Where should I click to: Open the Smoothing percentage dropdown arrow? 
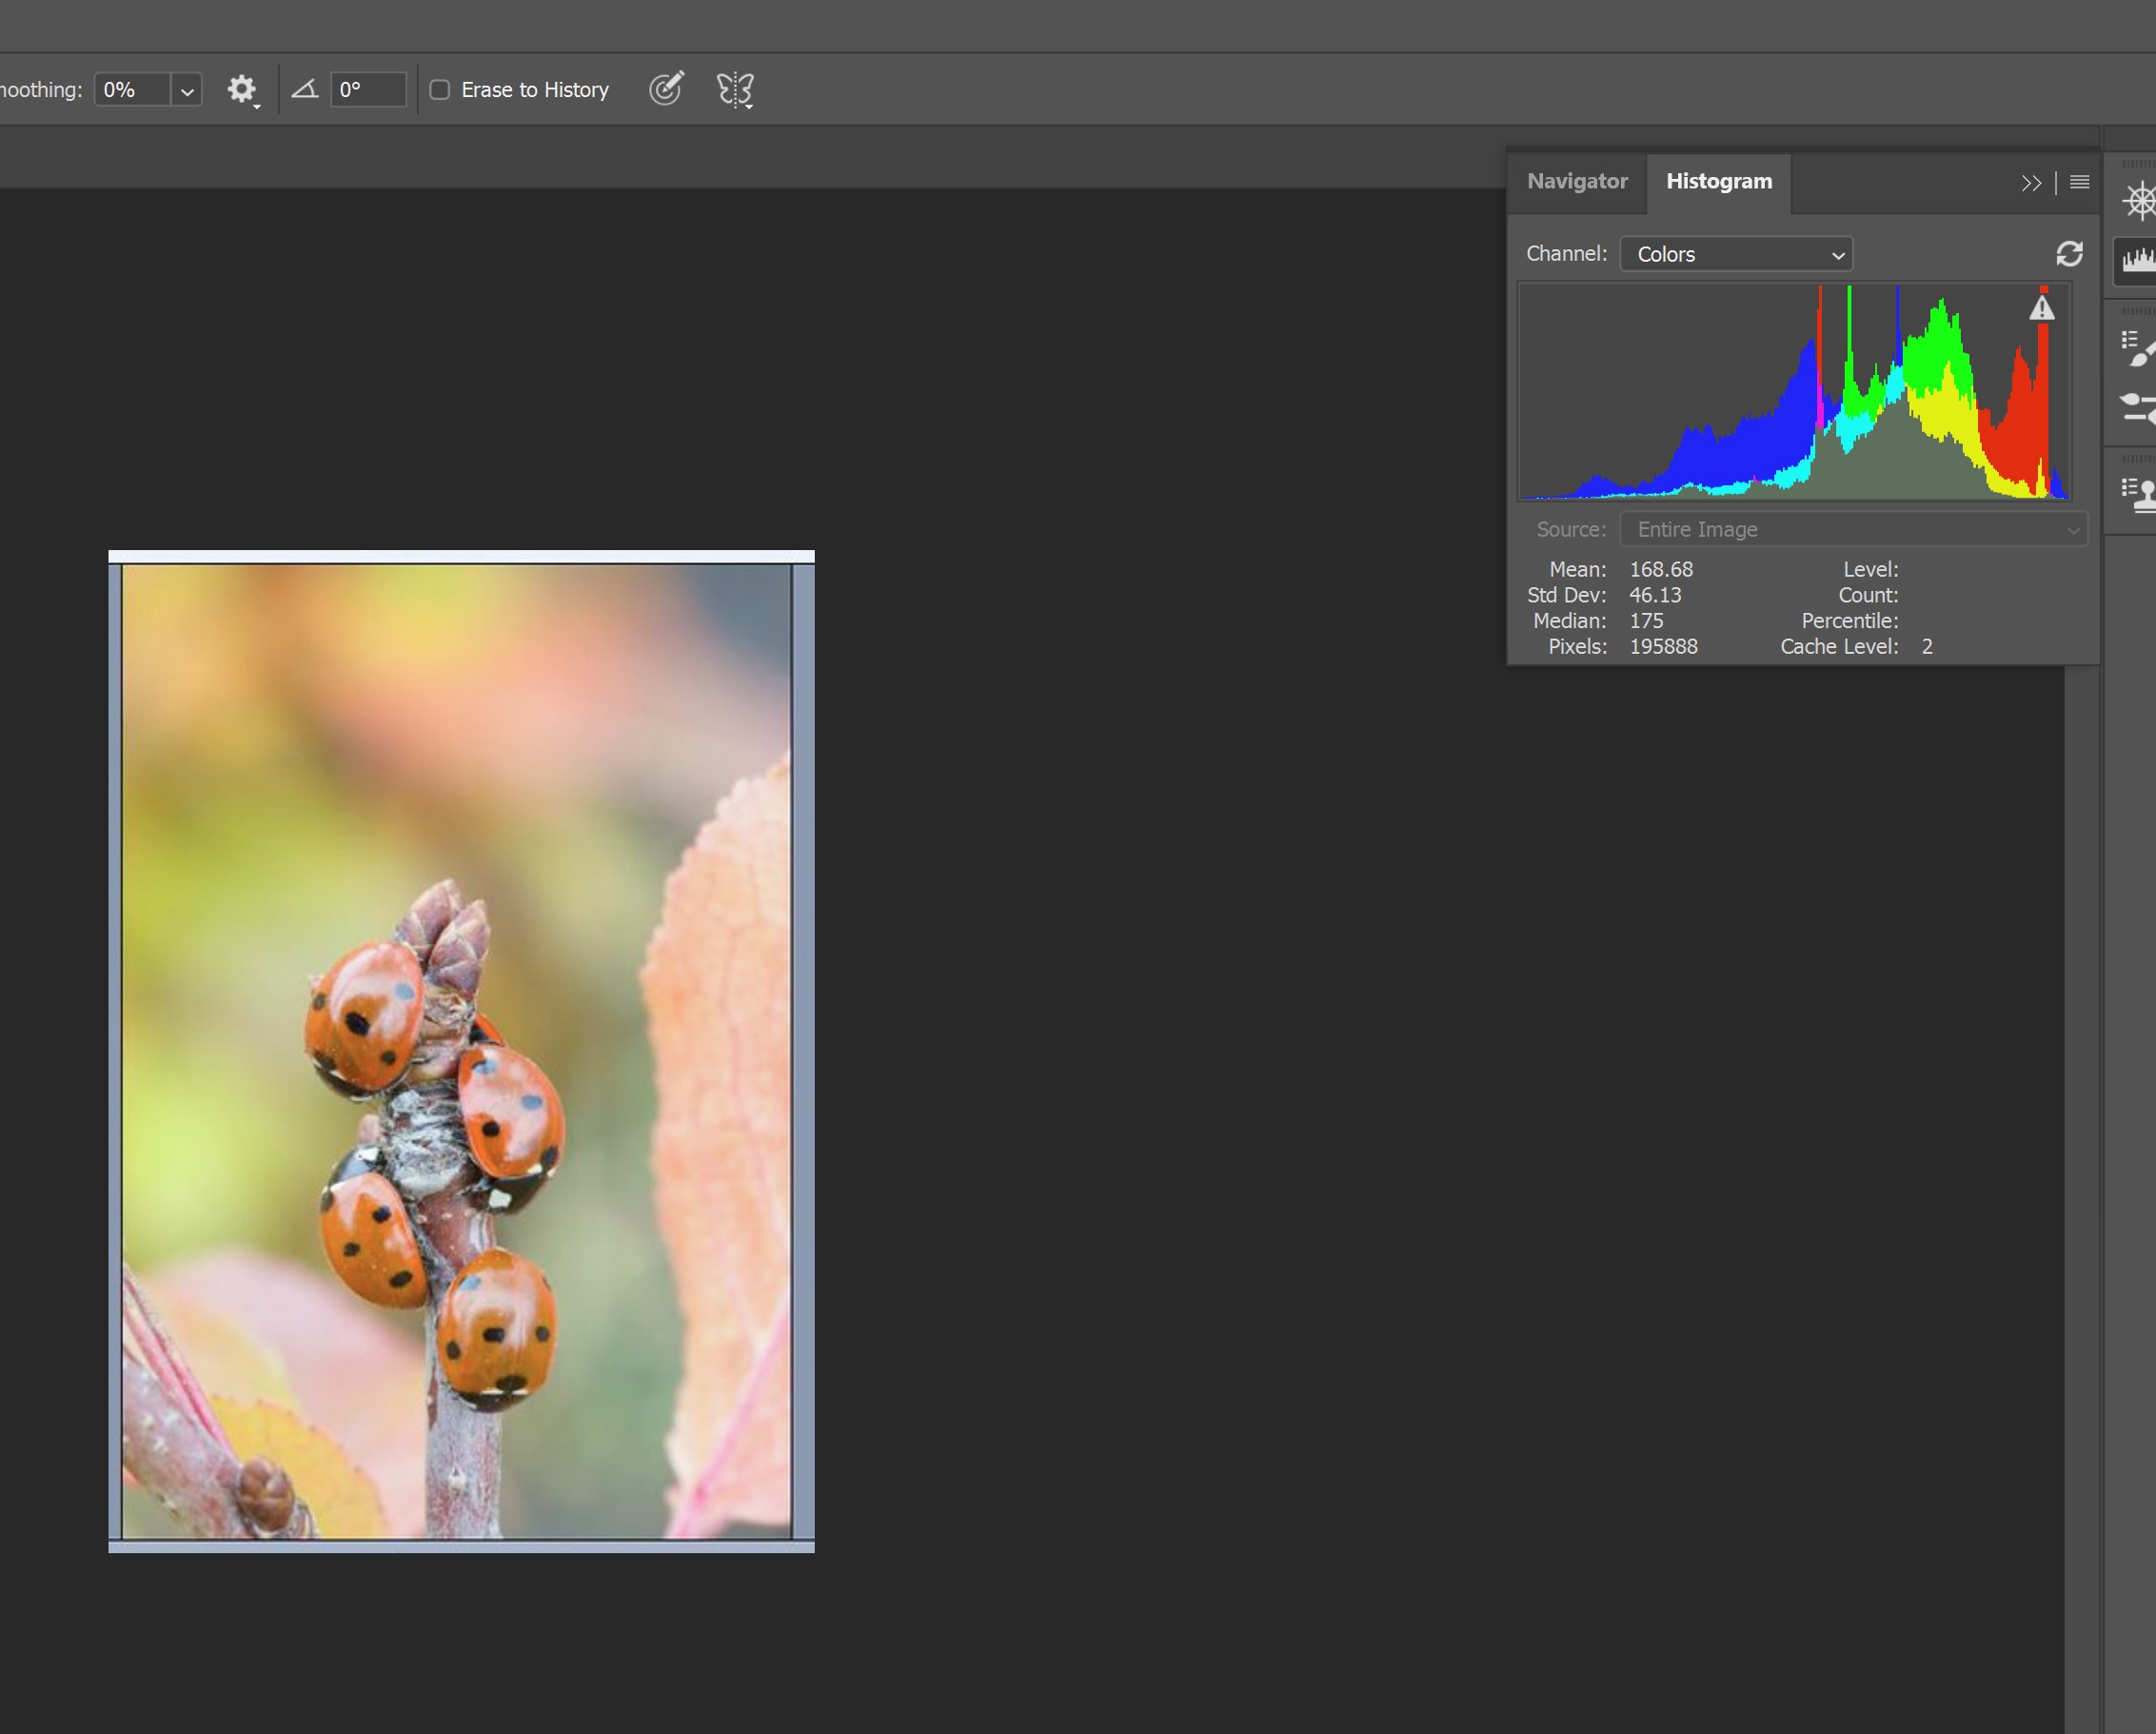[x=187, y=91]
